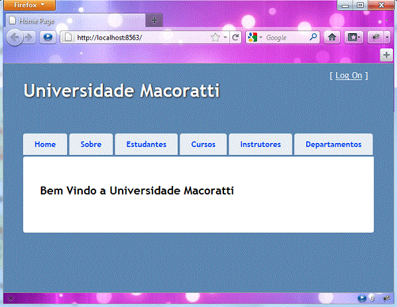Click the reload page icon
The image size is (397, 307).
point(235,38)
